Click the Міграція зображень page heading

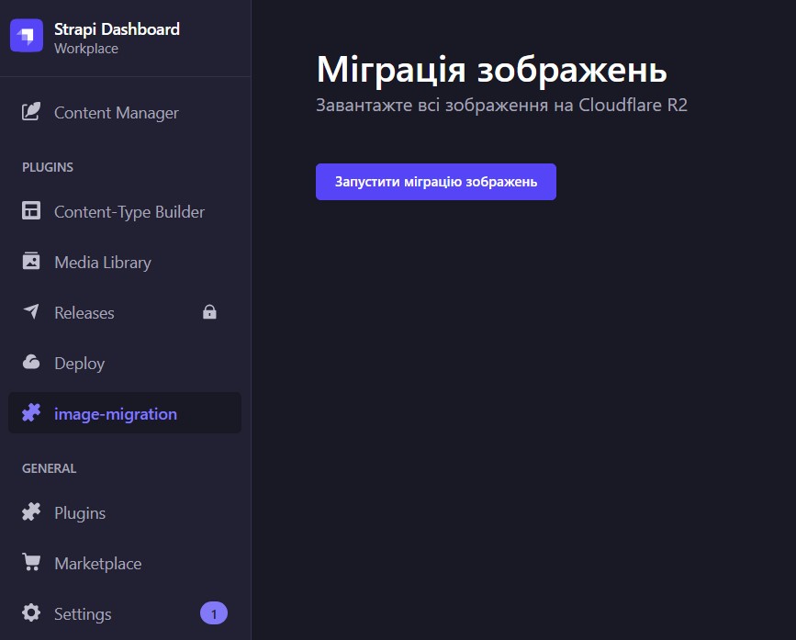491,70
